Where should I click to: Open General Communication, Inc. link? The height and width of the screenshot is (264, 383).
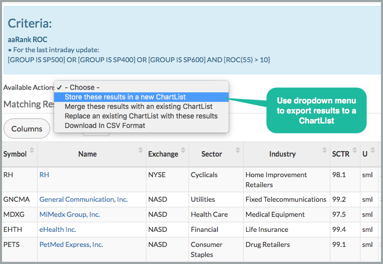83,199
